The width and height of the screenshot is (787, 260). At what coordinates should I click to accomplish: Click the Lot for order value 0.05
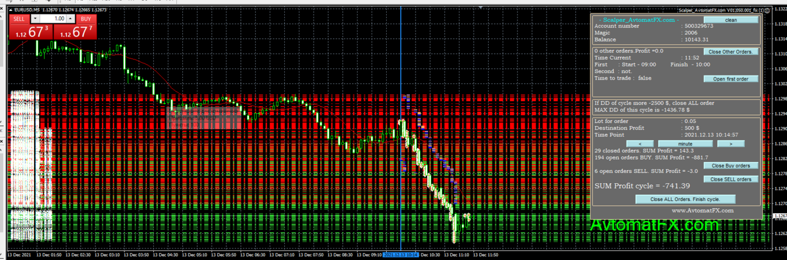[690, 121]
